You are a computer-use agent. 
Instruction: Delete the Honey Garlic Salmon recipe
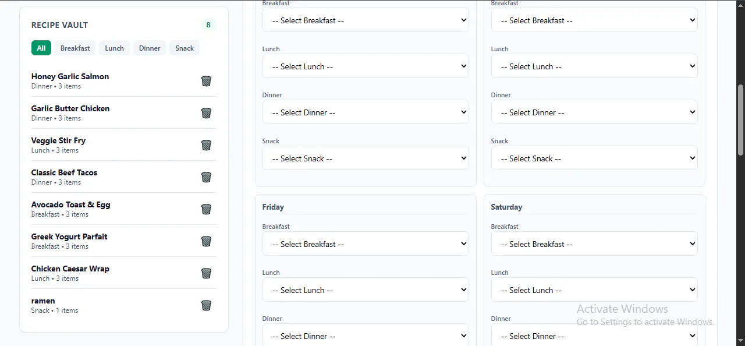[x=206, y=81]
